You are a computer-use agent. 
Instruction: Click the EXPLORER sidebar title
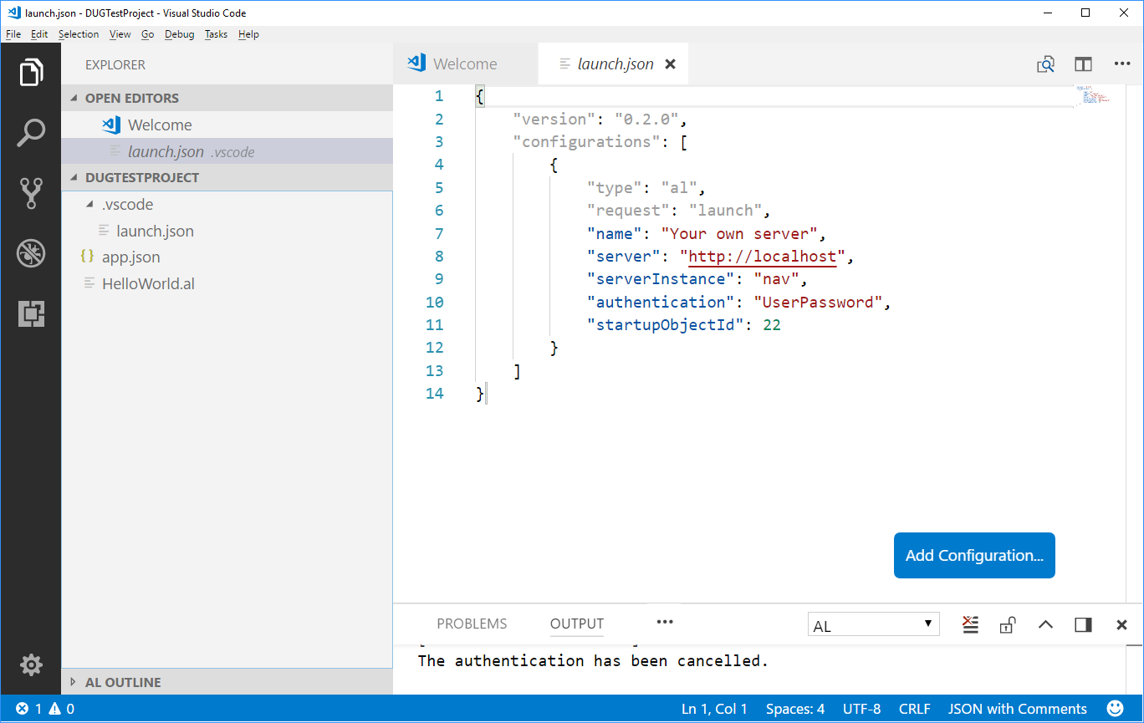(x=115, y=64)
